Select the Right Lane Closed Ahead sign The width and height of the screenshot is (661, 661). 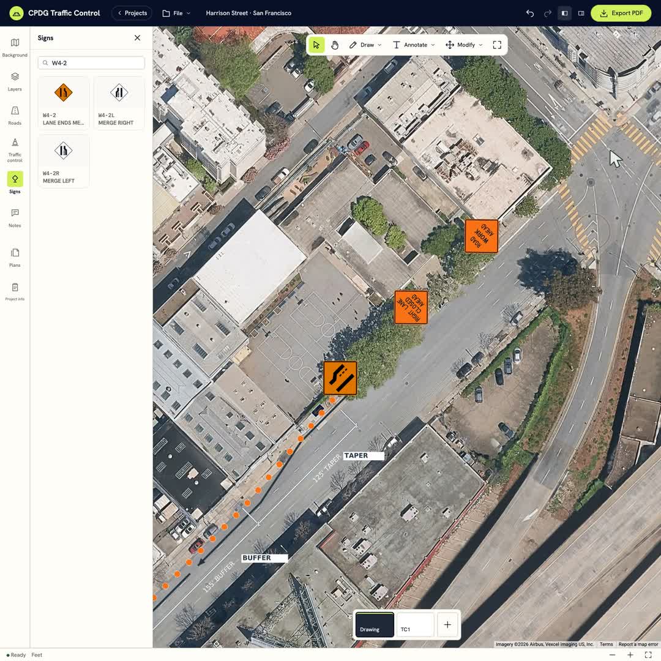point(411,307)
